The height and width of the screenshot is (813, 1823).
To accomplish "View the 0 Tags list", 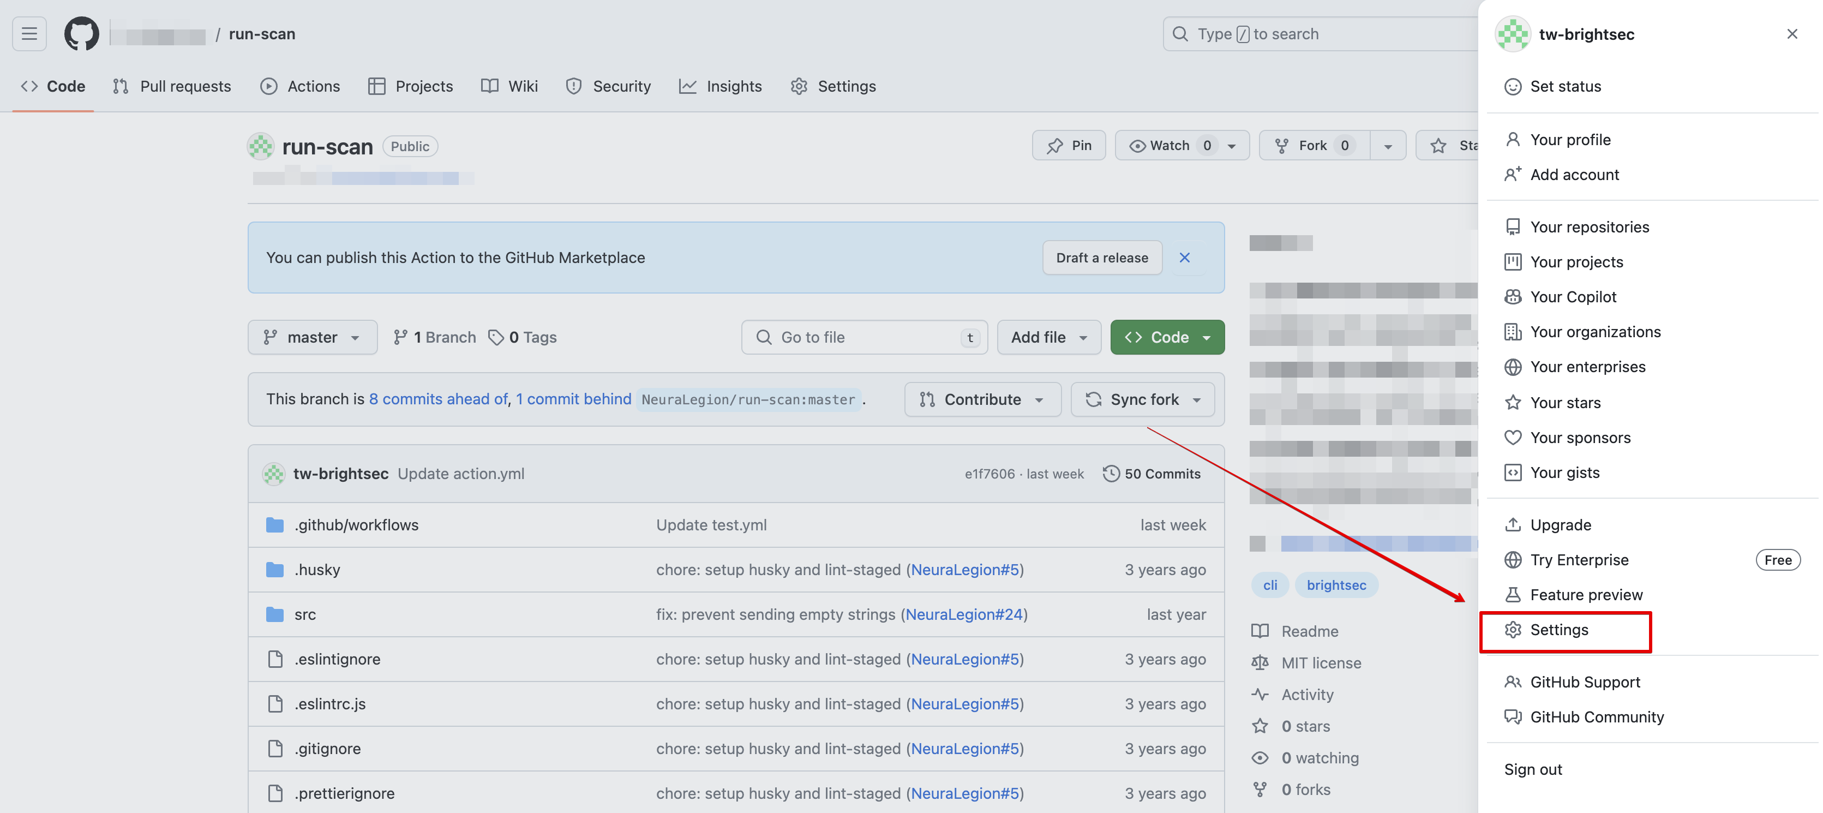I will click(523, 338).
